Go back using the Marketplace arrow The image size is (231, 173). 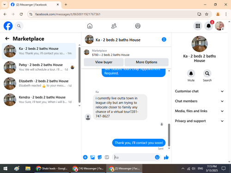(7, 38)
